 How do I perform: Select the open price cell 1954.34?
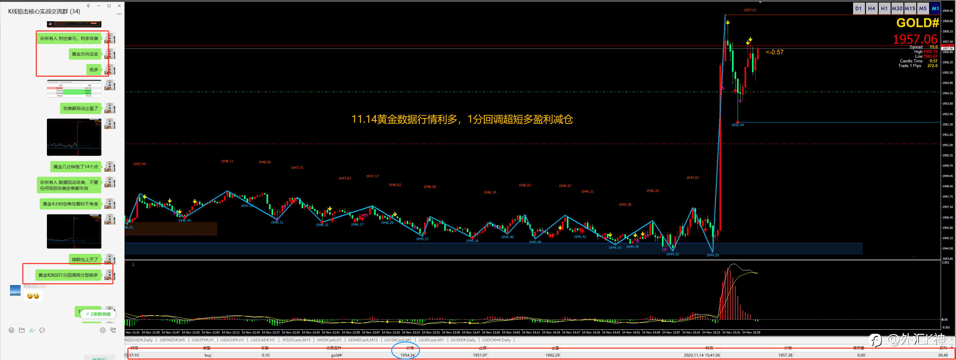pyautogui.click(x=407, y=355)
